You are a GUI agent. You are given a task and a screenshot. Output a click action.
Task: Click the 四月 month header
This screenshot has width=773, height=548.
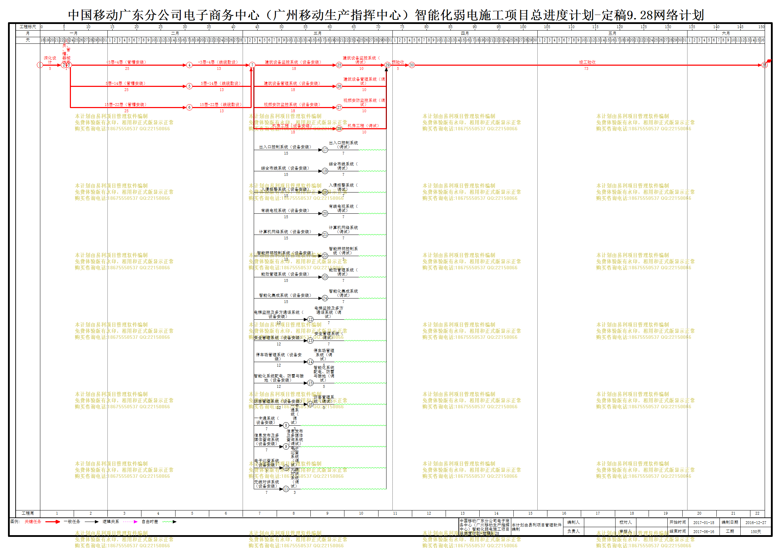pyautogui.click(x=465, y=33)
